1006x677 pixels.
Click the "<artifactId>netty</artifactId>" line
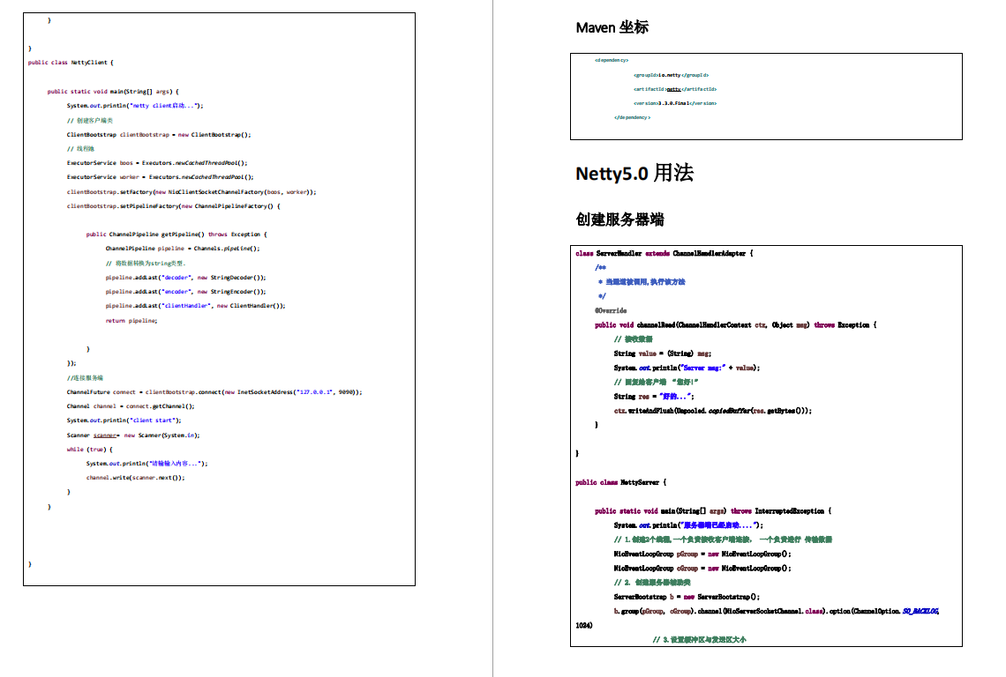click(675, 89)
